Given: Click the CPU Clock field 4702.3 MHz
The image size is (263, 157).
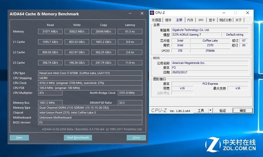Looking at the screenshot, I should tap(90, 83).
